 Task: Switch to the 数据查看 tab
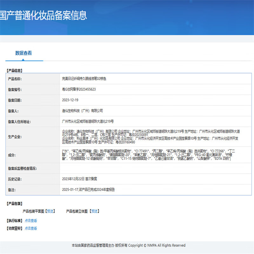coord(23,53)
